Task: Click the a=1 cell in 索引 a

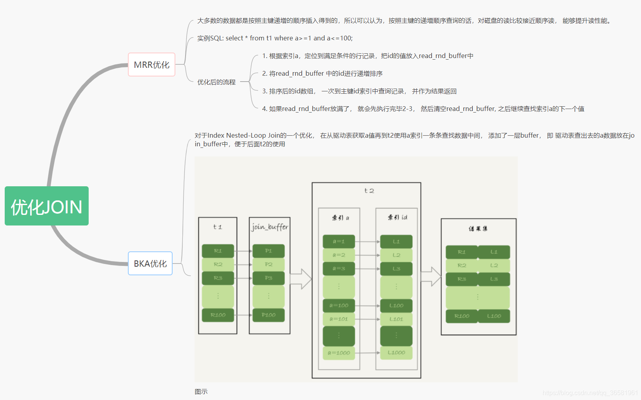Action: tap(339, 241)
